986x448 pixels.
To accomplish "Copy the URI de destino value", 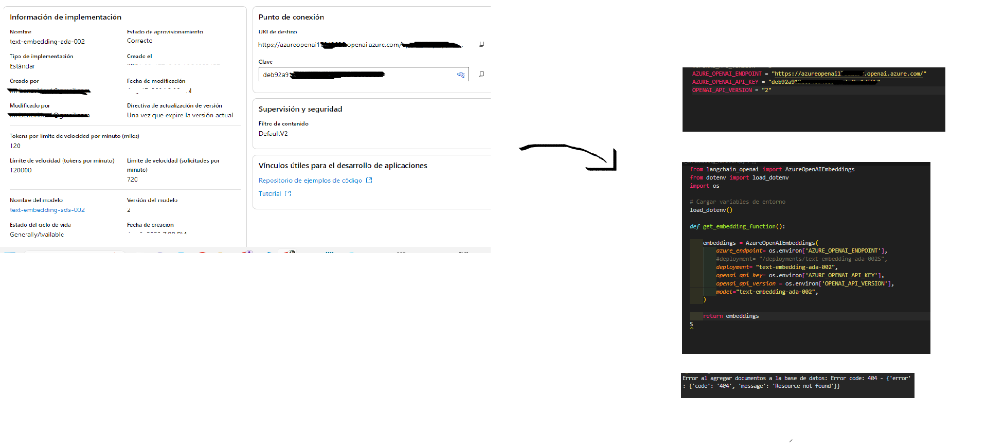I will (481, 44).
